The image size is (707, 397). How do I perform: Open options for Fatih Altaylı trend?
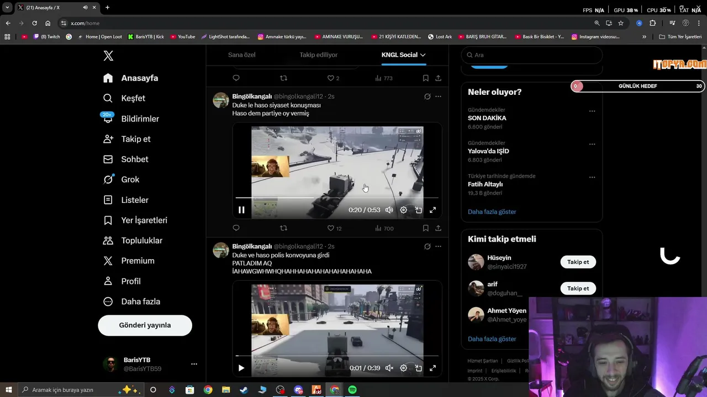[592, 177]
